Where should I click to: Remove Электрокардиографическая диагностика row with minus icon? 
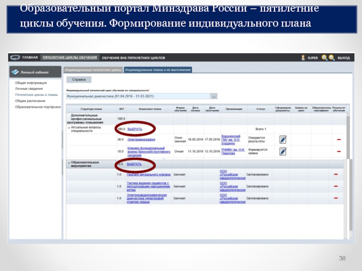[336, 198]
